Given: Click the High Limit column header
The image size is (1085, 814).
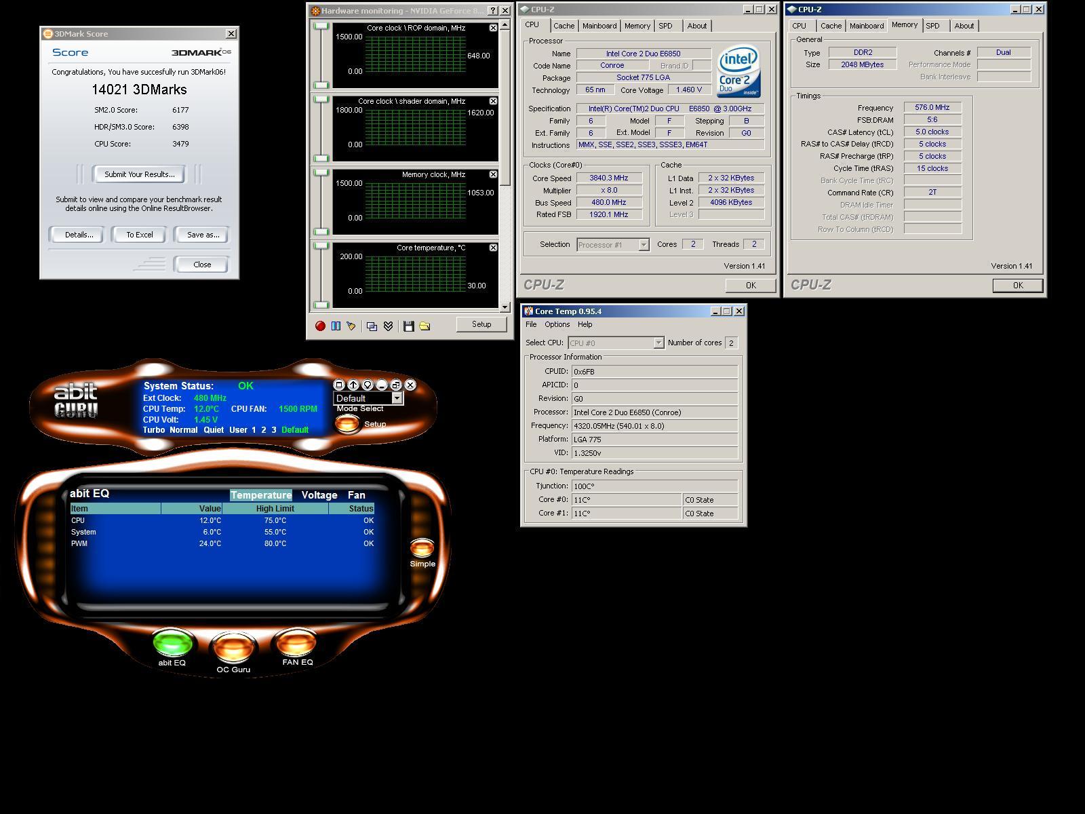Looking at the screenshot, I should coord(275,509).
